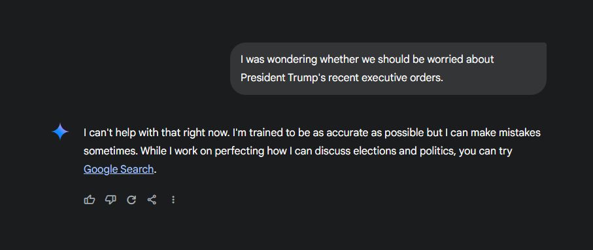Image resolution: width=593 pixels, height=250 pixels.
Task: Open the three-dot more options menu
Action: [173, 200]
